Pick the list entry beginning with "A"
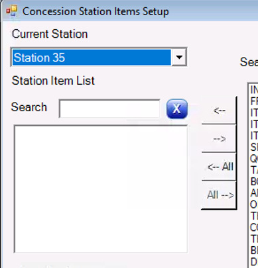 coord(254,193)
